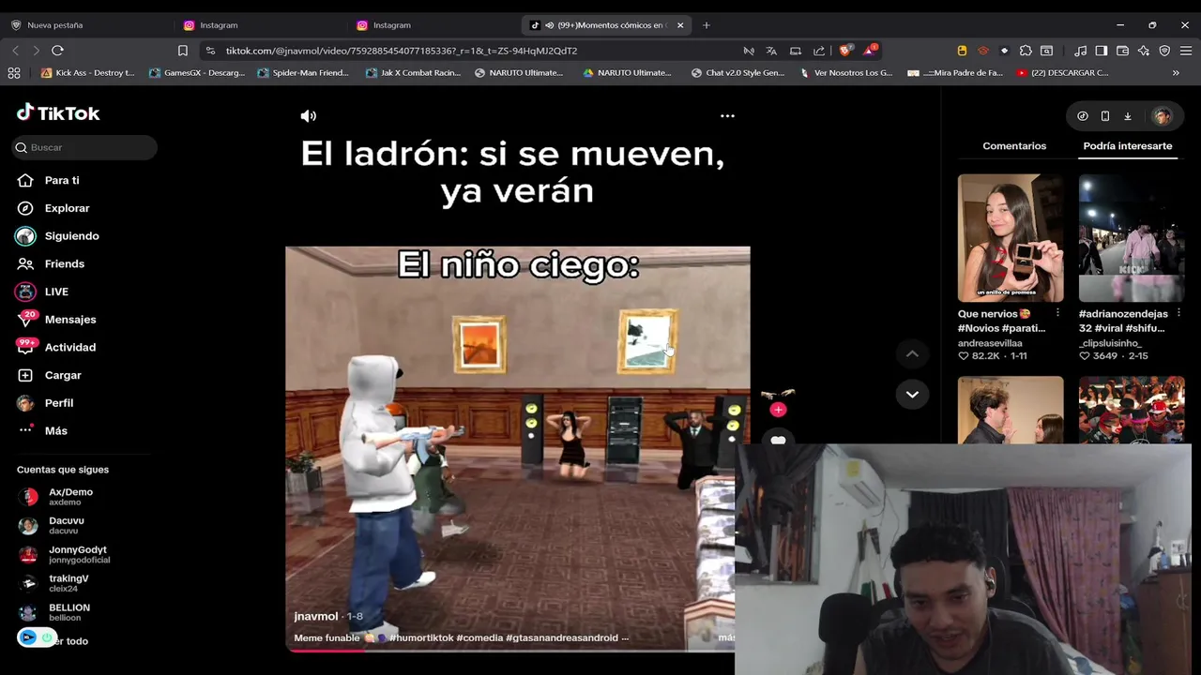Go to previous video with up chevron

(912, 353)
